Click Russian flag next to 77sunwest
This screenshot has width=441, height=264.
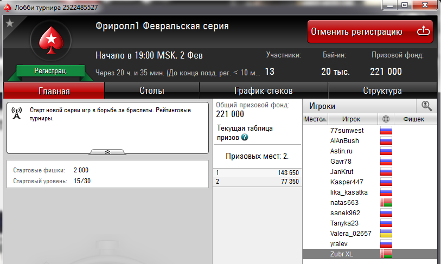[x=386, y=131]
